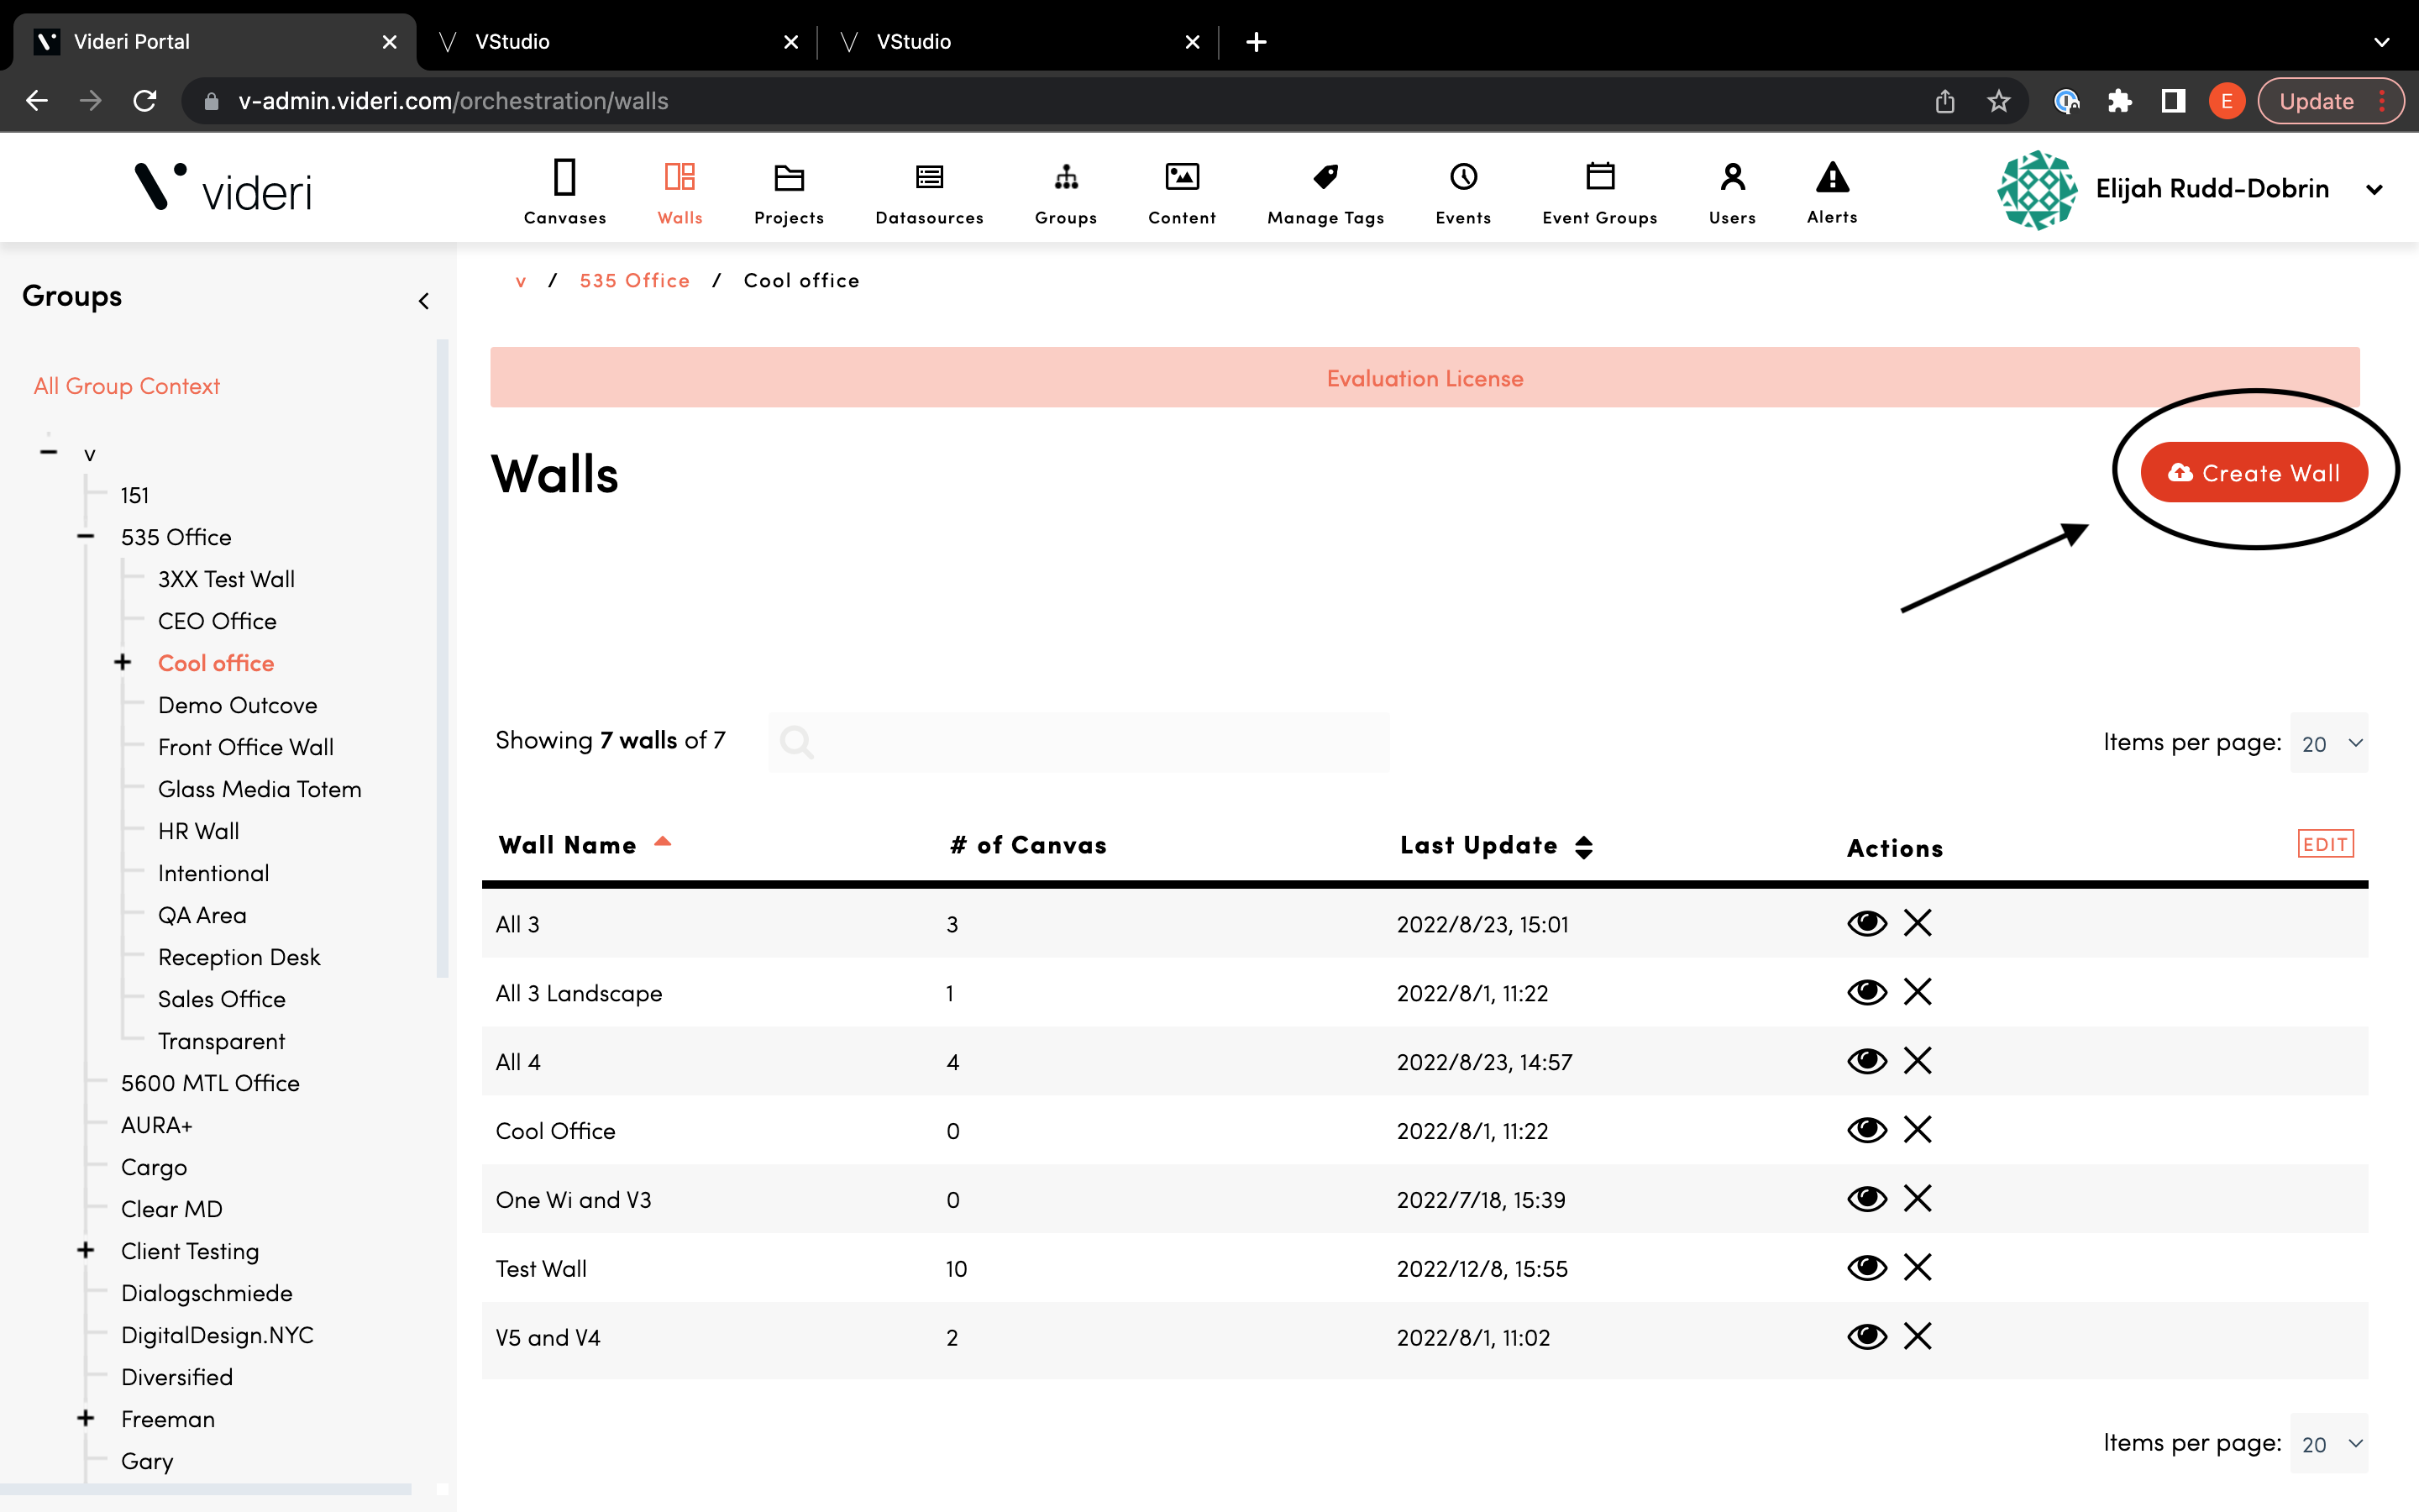Screen dimensions: 2419x1512
Task: Open the Alerts section
Action: pyautogui.click(x=1832, y=192)
